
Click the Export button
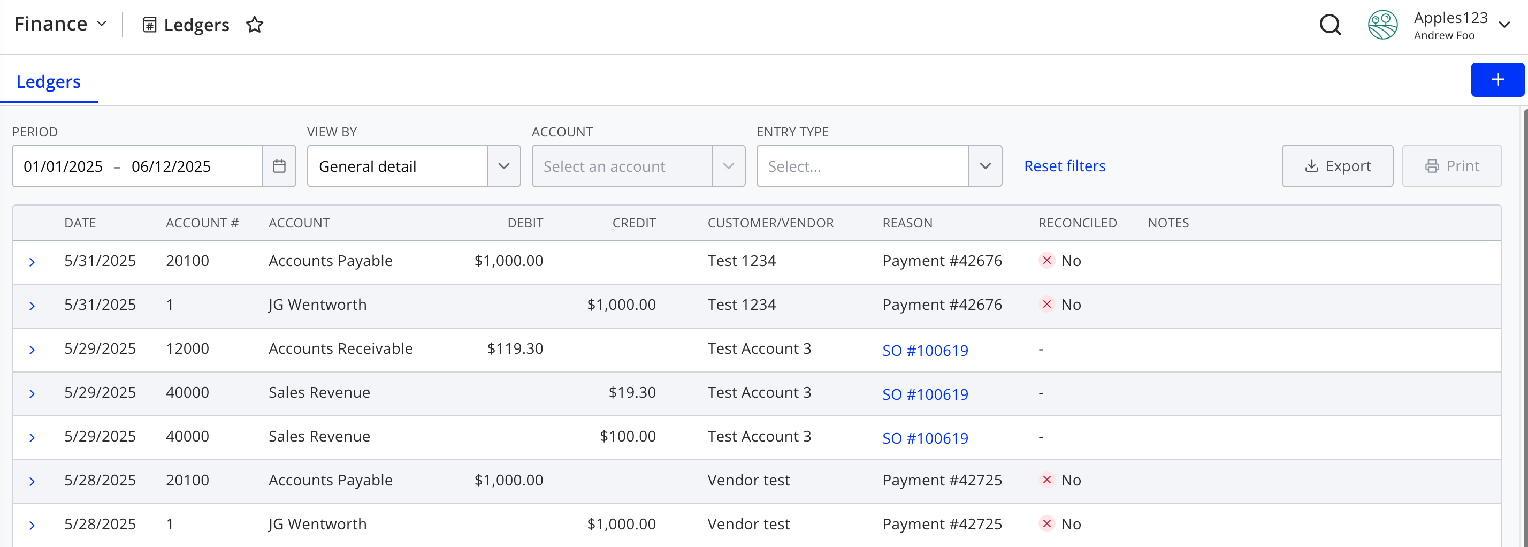pyautogui.click(x=1337, y=166)
